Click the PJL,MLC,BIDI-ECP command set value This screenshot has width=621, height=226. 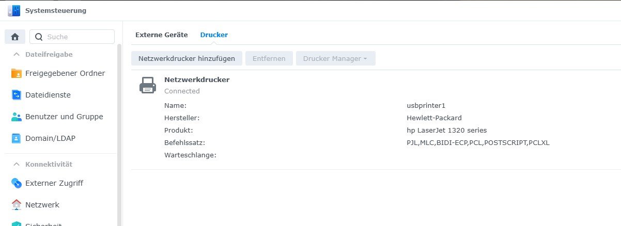pyautogui.click(x=478, y=143)
